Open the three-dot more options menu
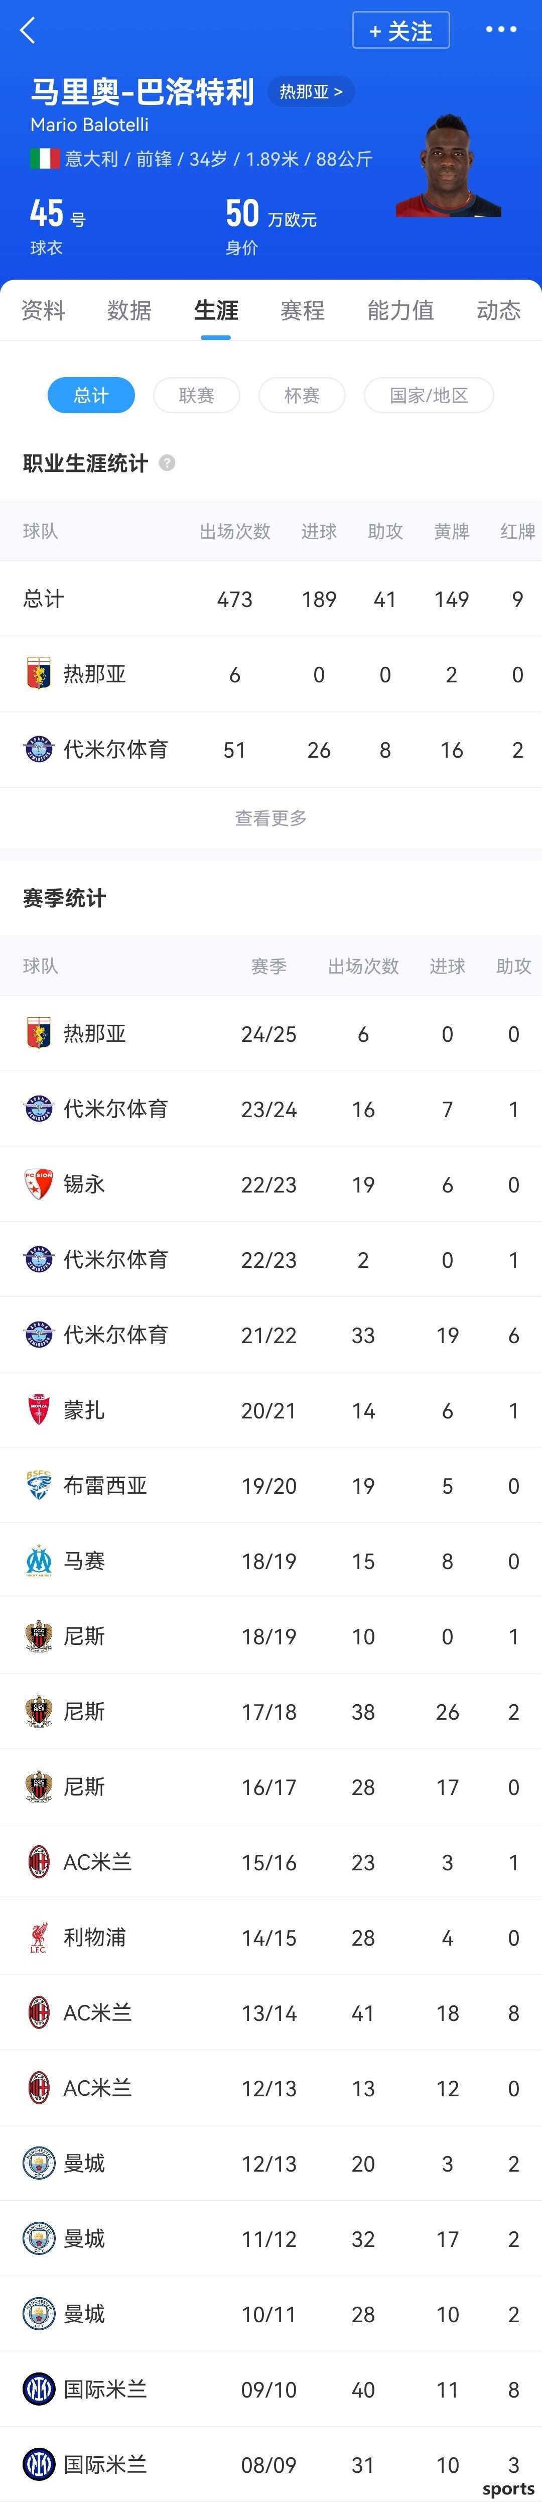542x2505 pixels. [501, 30]
